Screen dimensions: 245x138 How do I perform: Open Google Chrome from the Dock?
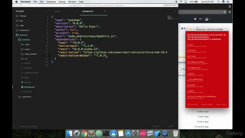(x=84, y=133)
